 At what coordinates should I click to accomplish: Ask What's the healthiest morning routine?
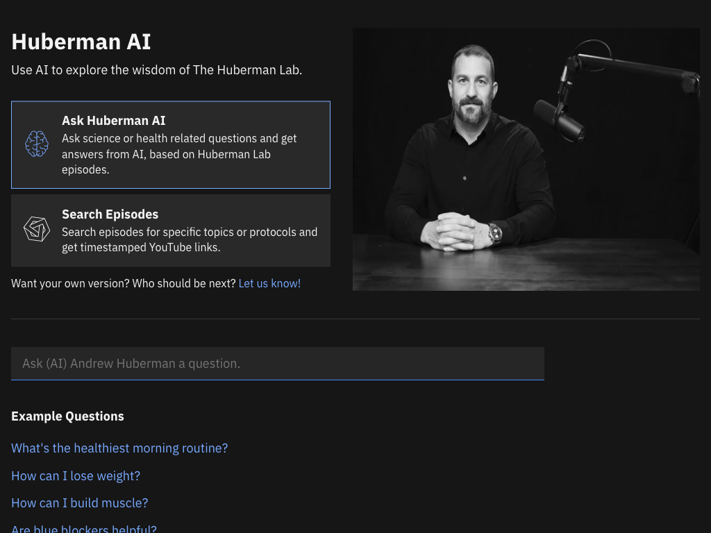click(119, 448)
